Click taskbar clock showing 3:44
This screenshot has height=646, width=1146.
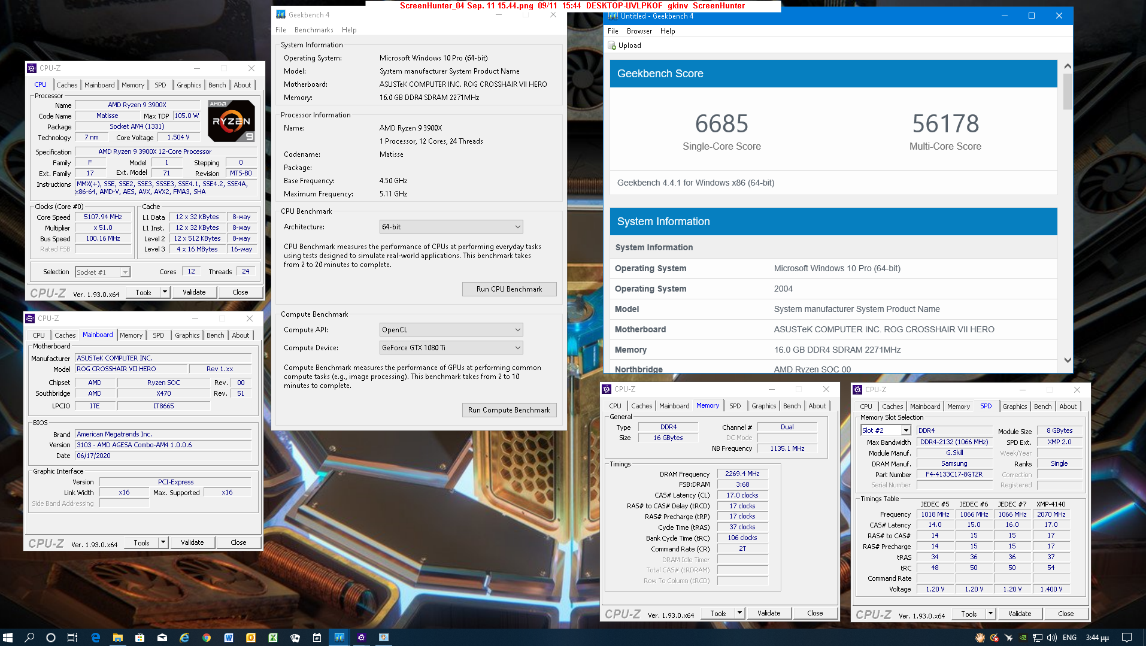[x=1097, y=638]
